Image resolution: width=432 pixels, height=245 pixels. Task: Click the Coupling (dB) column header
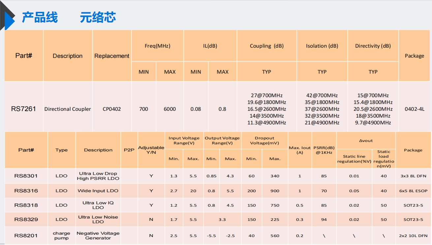[x=266, y=46]
